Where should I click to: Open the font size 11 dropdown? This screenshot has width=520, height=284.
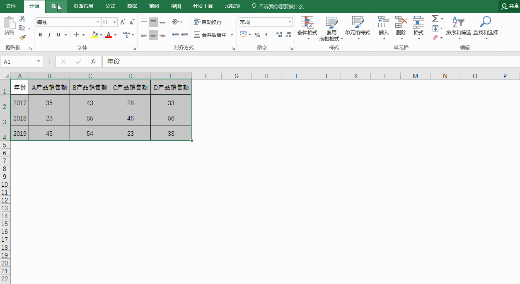pos(115,22)
